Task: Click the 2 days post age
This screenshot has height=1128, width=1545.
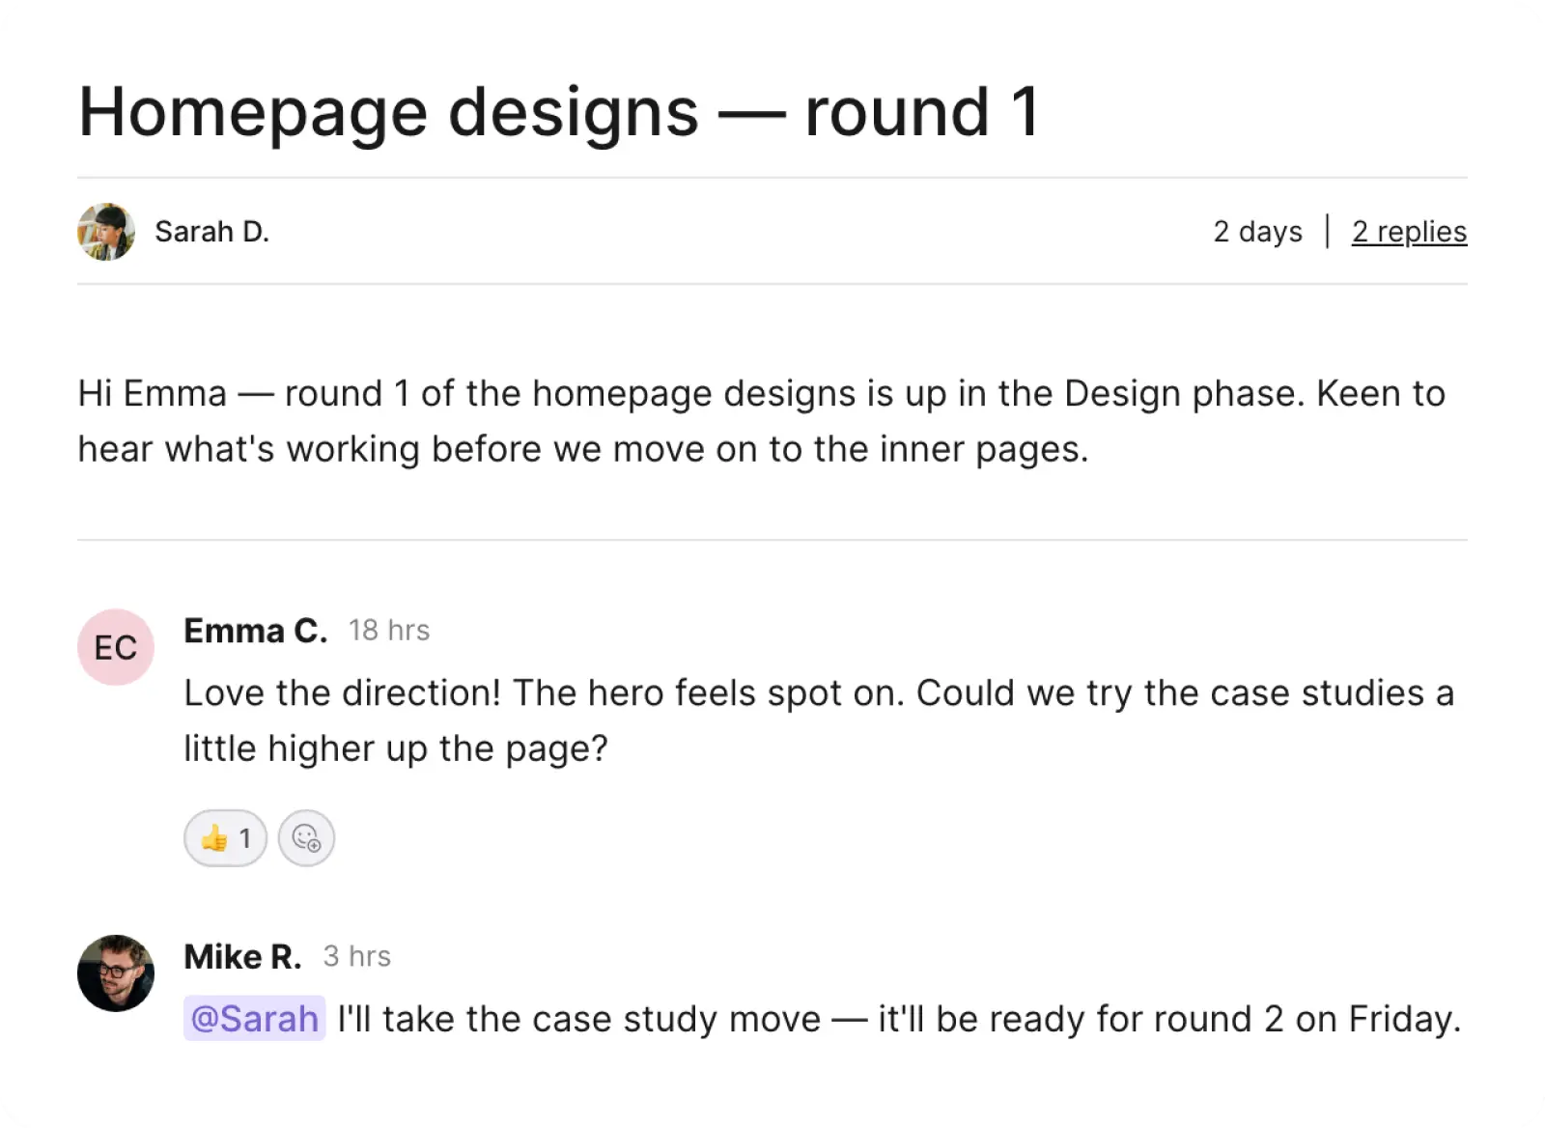Action: coord(1257,232)
